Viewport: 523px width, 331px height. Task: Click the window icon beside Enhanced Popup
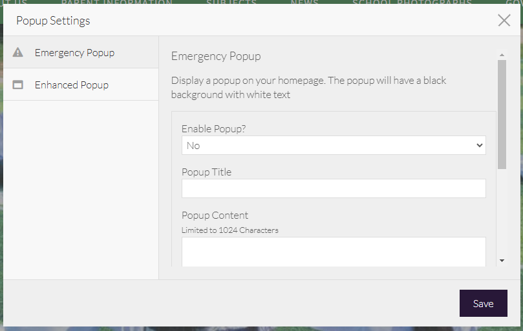point(18,85)
